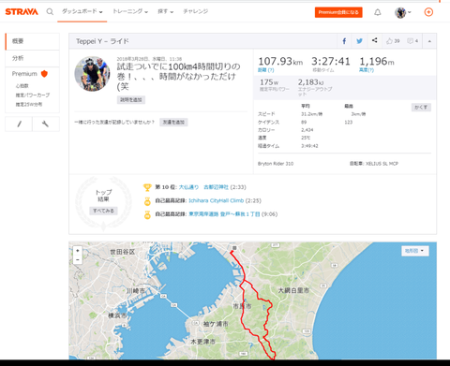
Task: Open 心拍数 under Premium
Action: click(x=22, y=86)
